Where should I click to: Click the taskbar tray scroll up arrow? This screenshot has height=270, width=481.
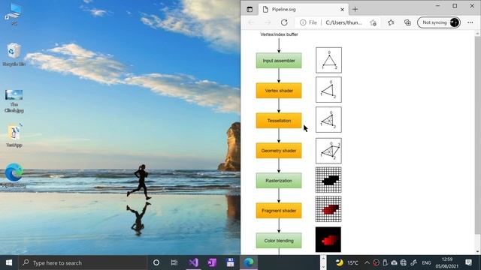pos(322,259)
